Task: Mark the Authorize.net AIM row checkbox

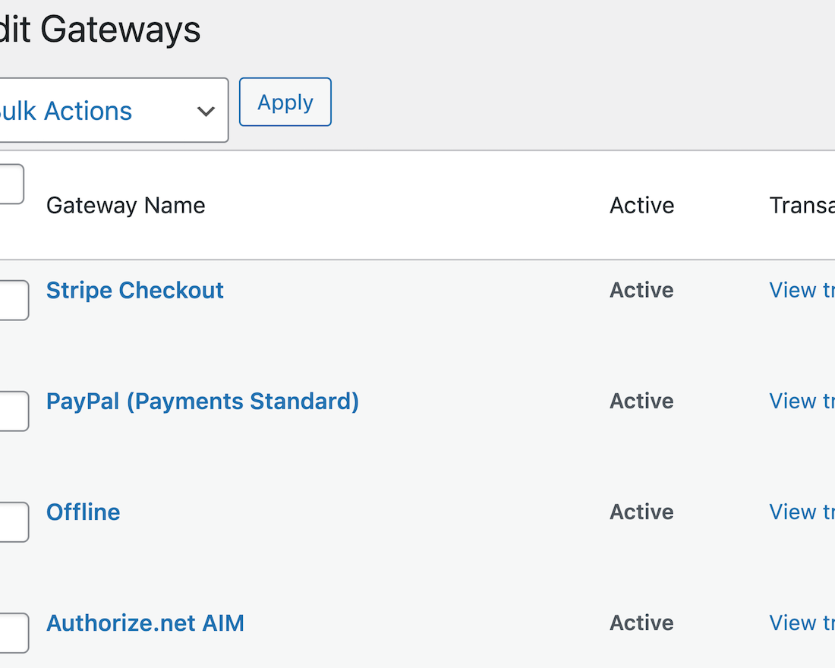Action: (x=14, y=632)
